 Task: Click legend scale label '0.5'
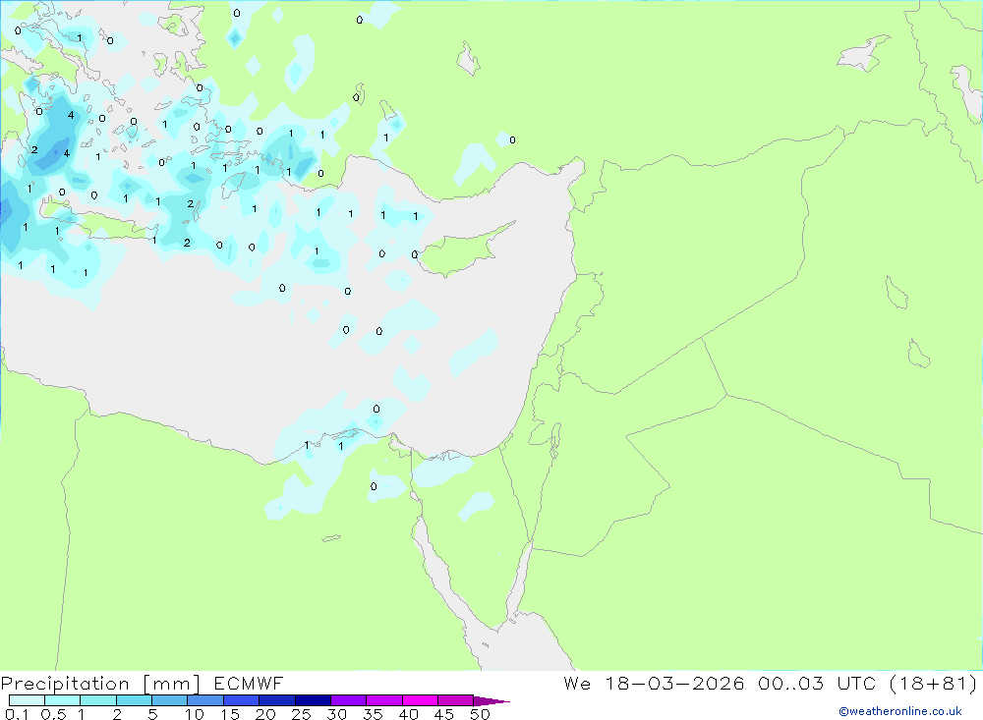[x=53, y=714]
